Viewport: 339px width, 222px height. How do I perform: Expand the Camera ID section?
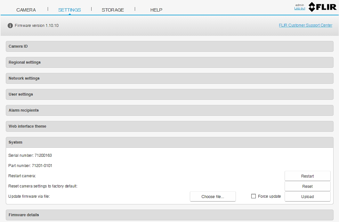tap(169, 46)
